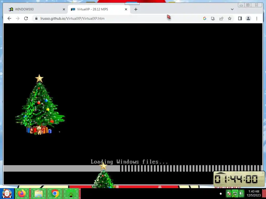Open the Christmas tree app in taskbar
Image resolution: width=266 pixels, height=199 pixels.
(71, 194)
